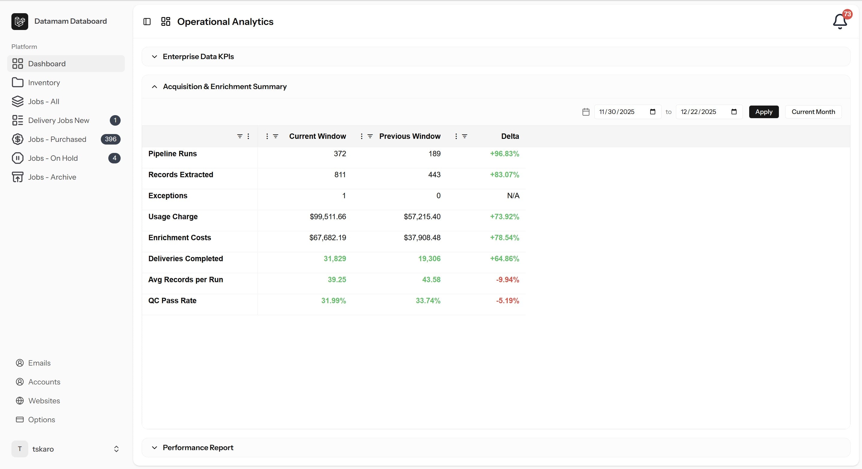Open Jobs - All page

point(66,101)
